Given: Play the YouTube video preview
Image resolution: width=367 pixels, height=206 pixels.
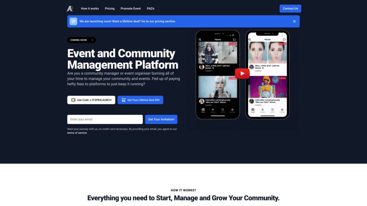Looking at the screenshot, I should click(242, 74).
